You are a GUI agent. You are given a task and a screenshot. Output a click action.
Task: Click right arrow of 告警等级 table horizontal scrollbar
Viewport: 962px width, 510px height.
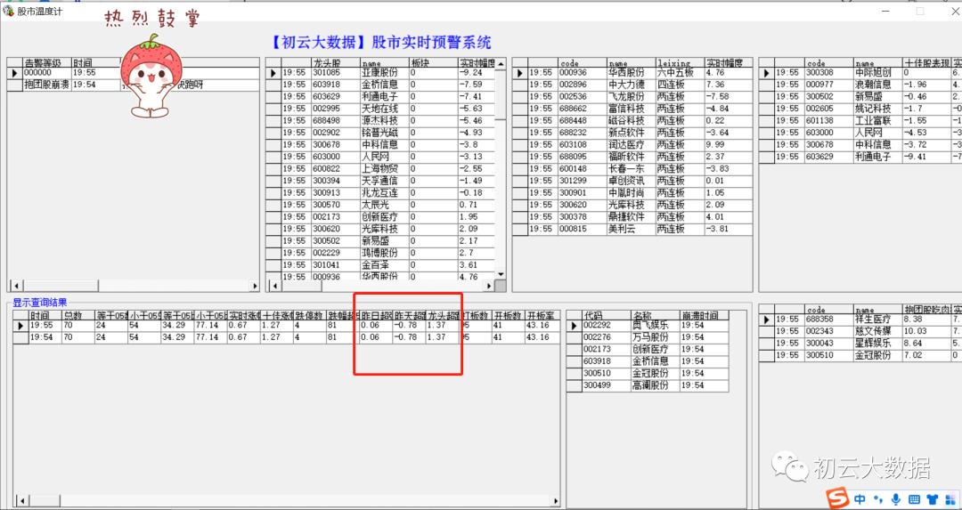pos(255,286)
